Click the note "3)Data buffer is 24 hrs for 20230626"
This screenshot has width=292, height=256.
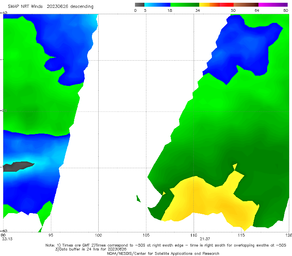(91, 249)
